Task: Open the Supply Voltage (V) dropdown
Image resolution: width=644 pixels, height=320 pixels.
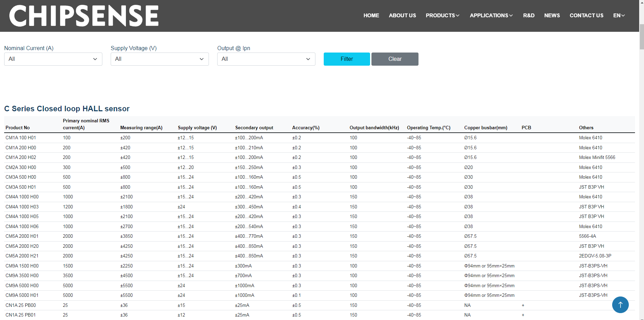Action: [x=160, y=59]
